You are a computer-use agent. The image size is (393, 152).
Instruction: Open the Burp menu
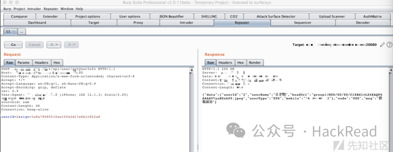point(7,9)
